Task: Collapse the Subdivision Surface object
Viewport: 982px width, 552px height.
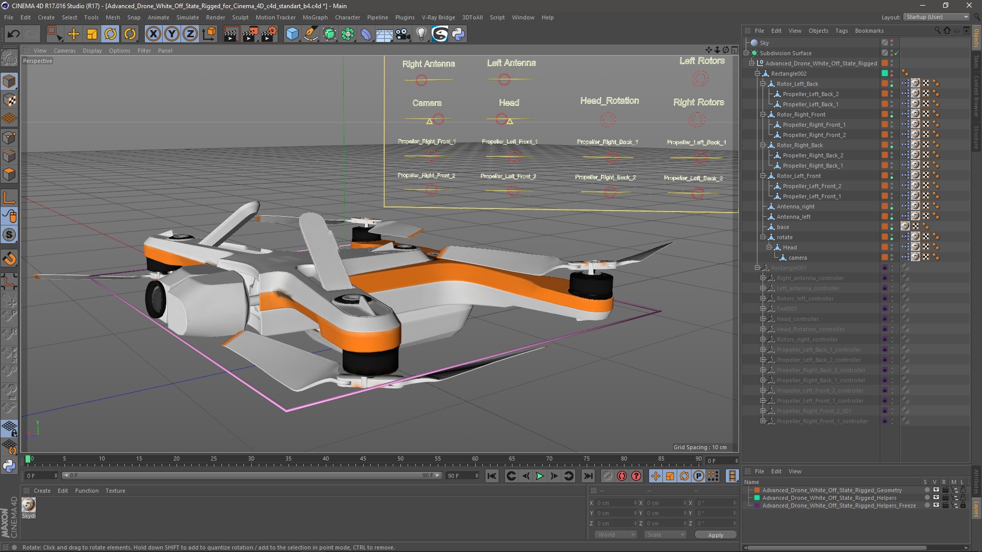Action: click(746, 53)
